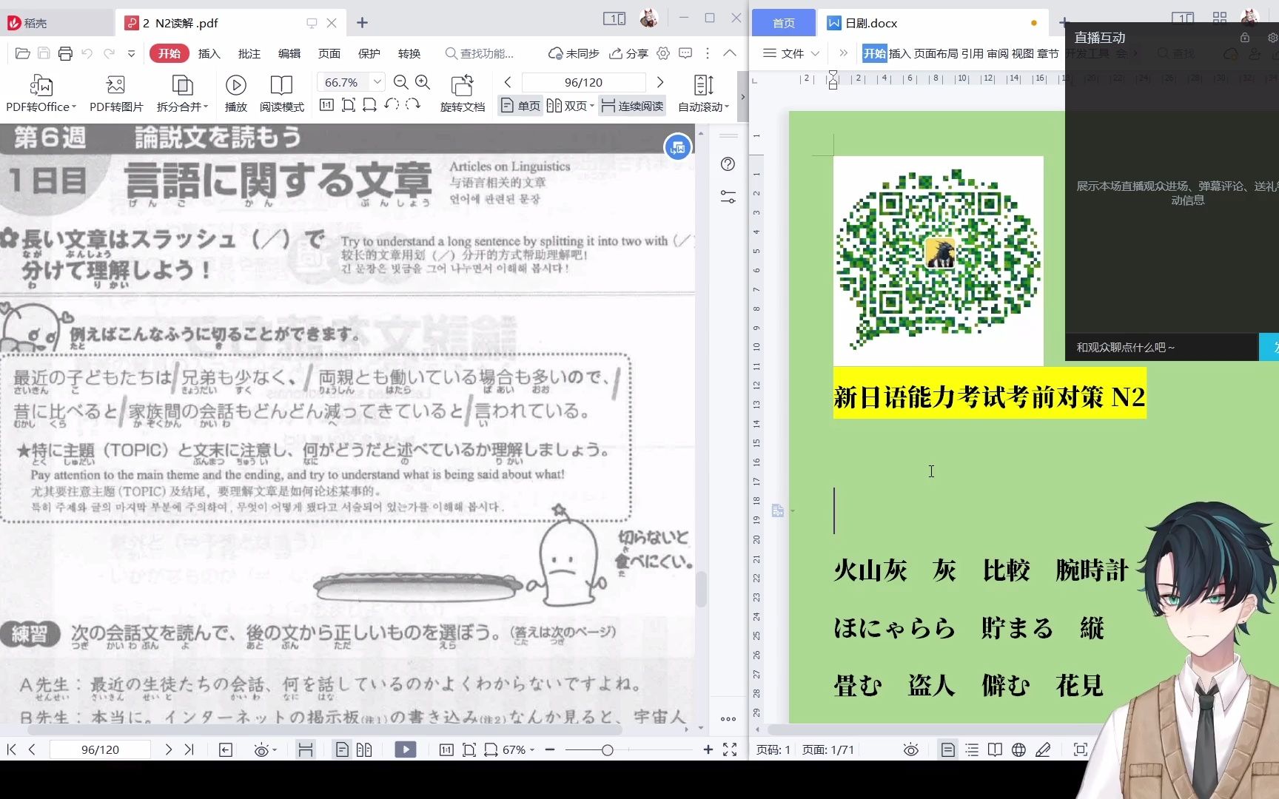Open a new tab with plus in PDF window
The height and width of the screenshot is (799, 1279).
click(x=362, y=23)
